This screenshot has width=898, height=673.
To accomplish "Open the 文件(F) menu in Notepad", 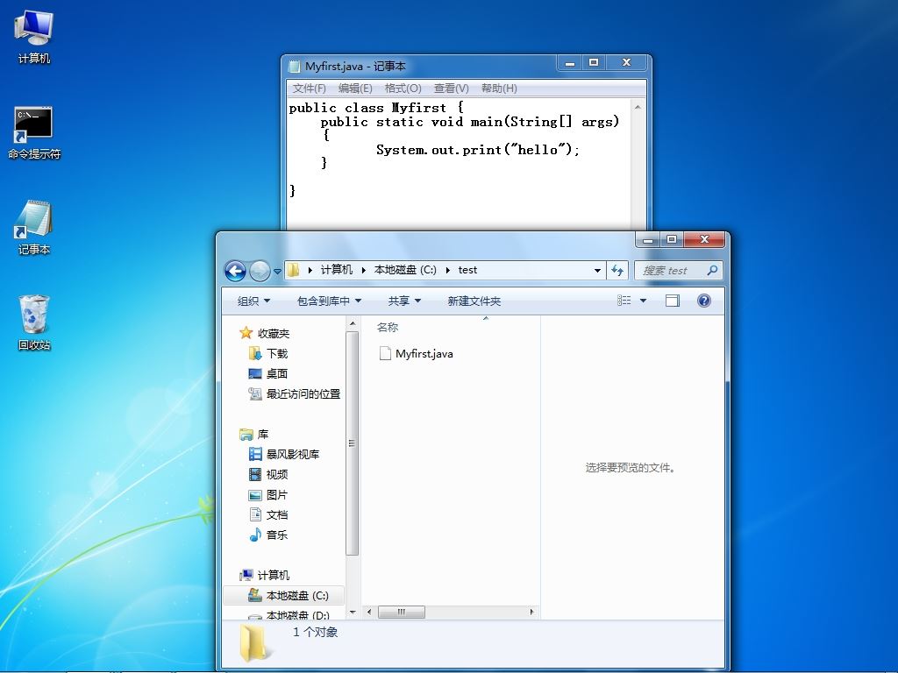I will [x=310, y=89].
